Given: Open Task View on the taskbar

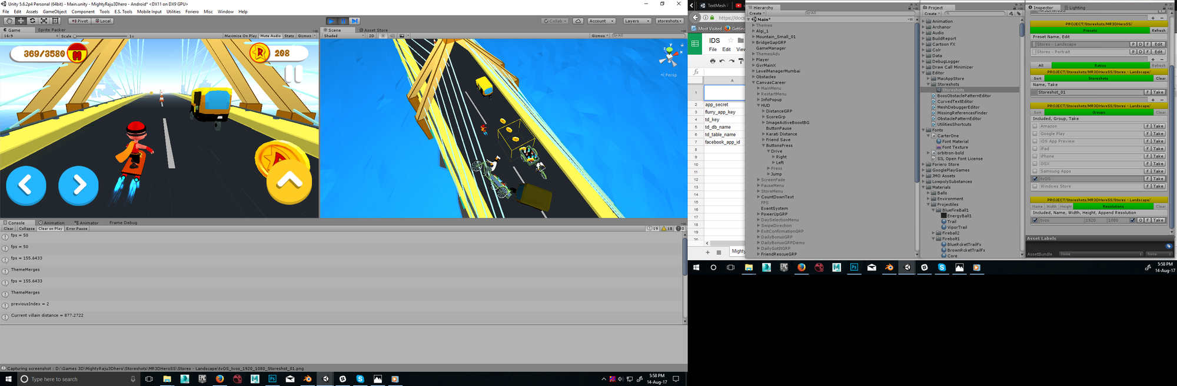Looking at the screenshot, I should click(149, 379).
